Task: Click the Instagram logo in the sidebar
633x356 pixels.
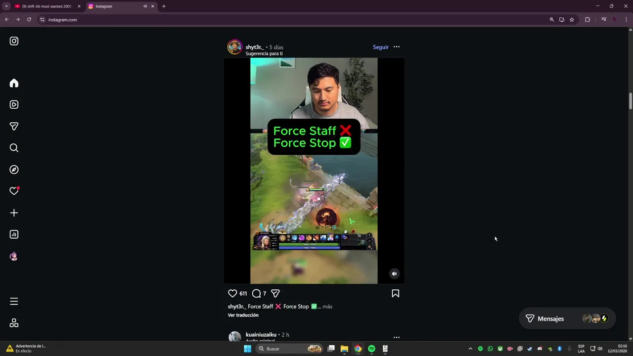Action: [14, 41]
